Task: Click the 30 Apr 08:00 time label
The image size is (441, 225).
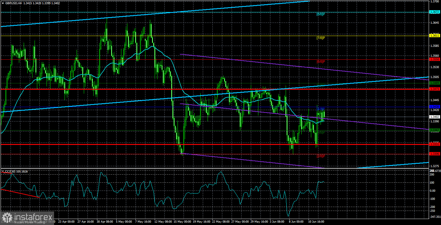Action: (x=104, y=222)
